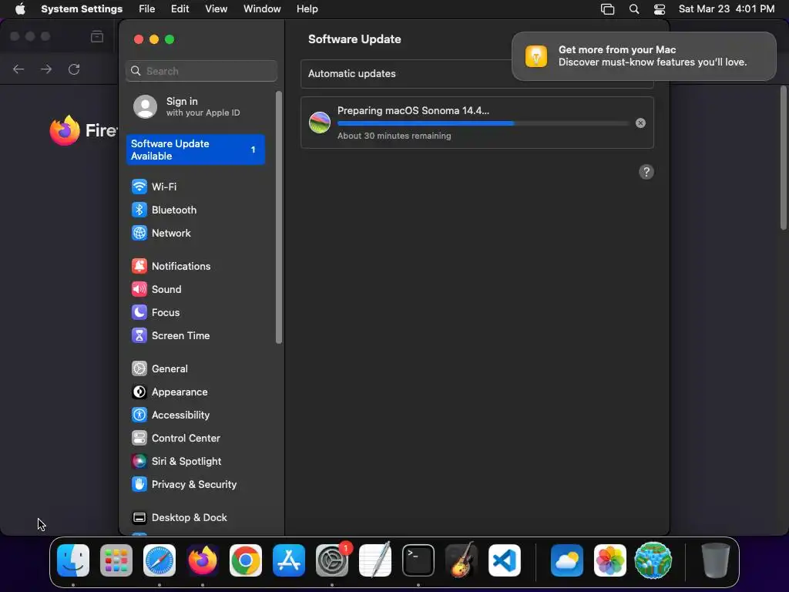Open TextEdit from the Dock
This screenshot has width=789, height=592.
click(375, 560)
